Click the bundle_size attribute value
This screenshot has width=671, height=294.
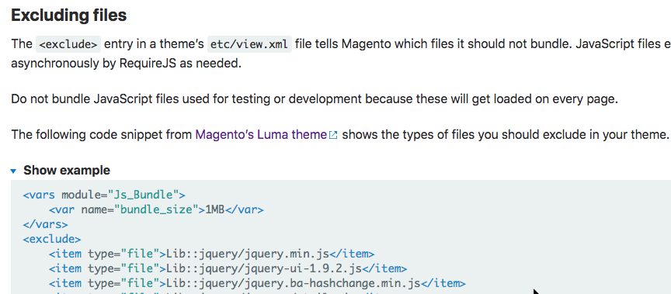[x=158, y=209]
